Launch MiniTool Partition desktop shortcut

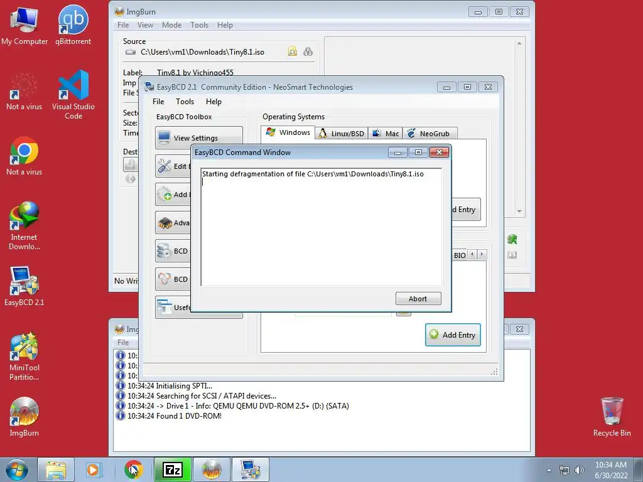click(24, 356)
